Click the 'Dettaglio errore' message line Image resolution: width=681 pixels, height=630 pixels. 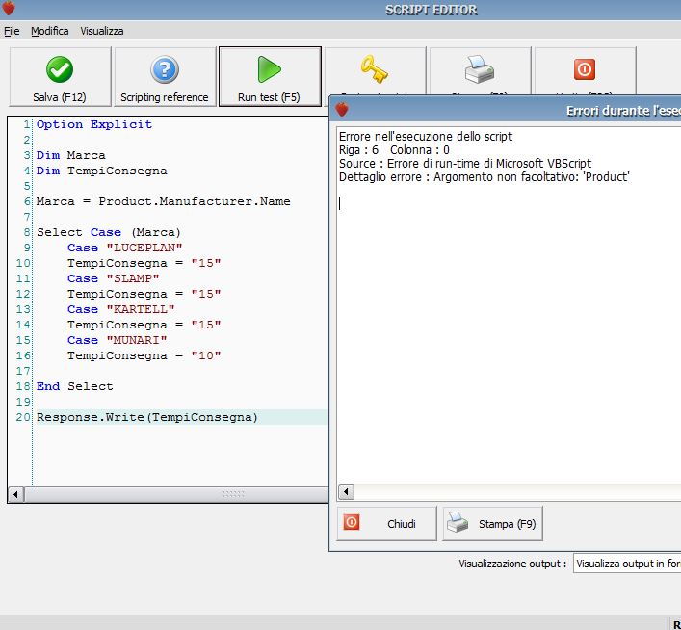[x=485, y=177]
